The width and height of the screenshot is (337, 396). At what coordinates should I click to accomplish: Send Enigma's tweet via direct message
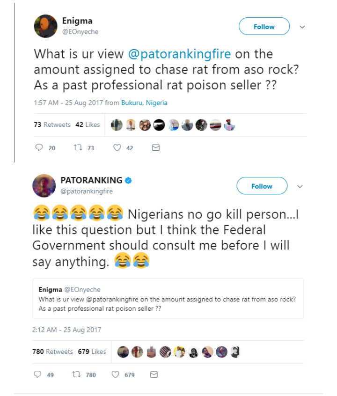156,148
